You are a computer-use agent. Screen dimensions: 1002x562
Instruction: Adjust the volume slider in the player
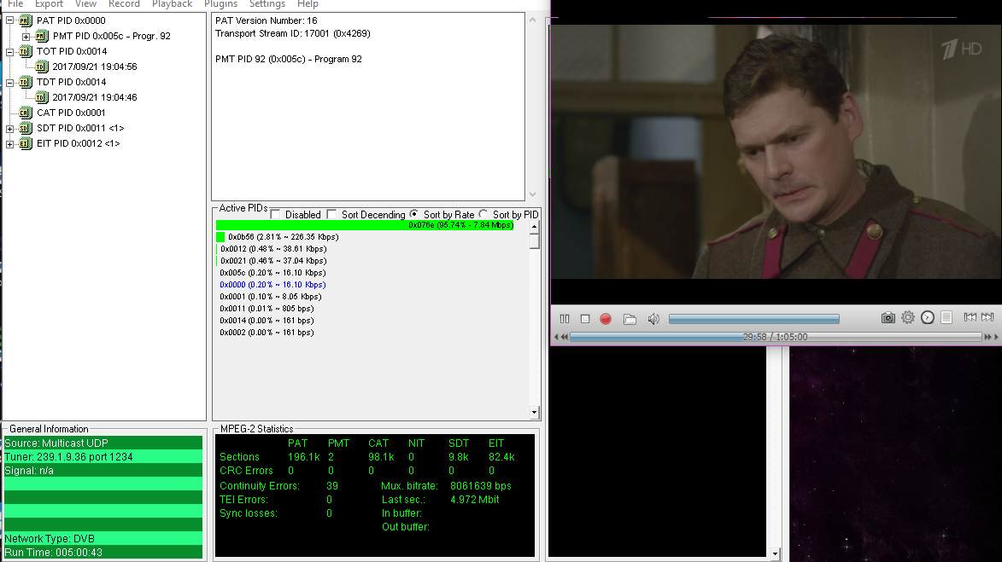[x=754, y=319]
